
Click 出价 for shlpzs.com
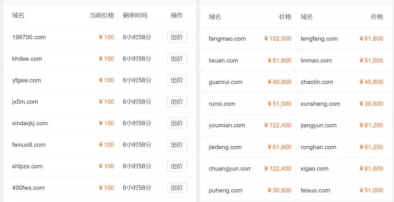click(177, 166)
